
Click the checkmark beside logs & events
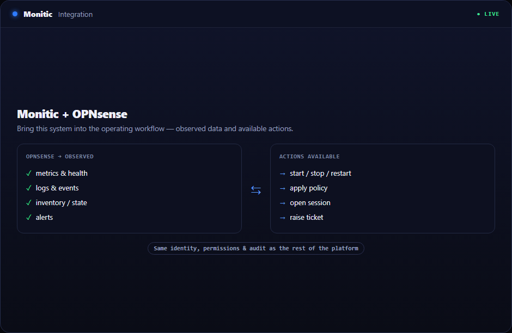(29, 188)
